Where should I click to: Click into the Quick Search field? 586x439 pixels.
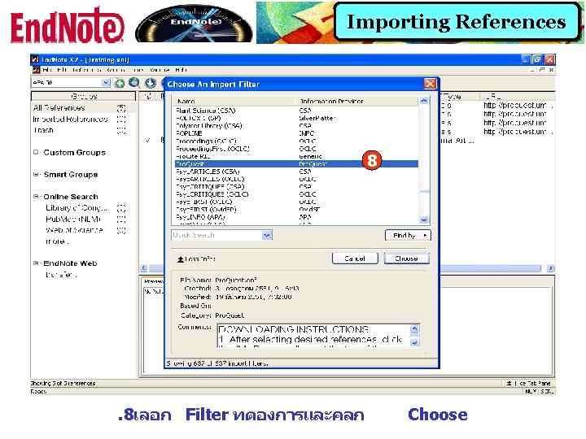[x=217, y=235]
